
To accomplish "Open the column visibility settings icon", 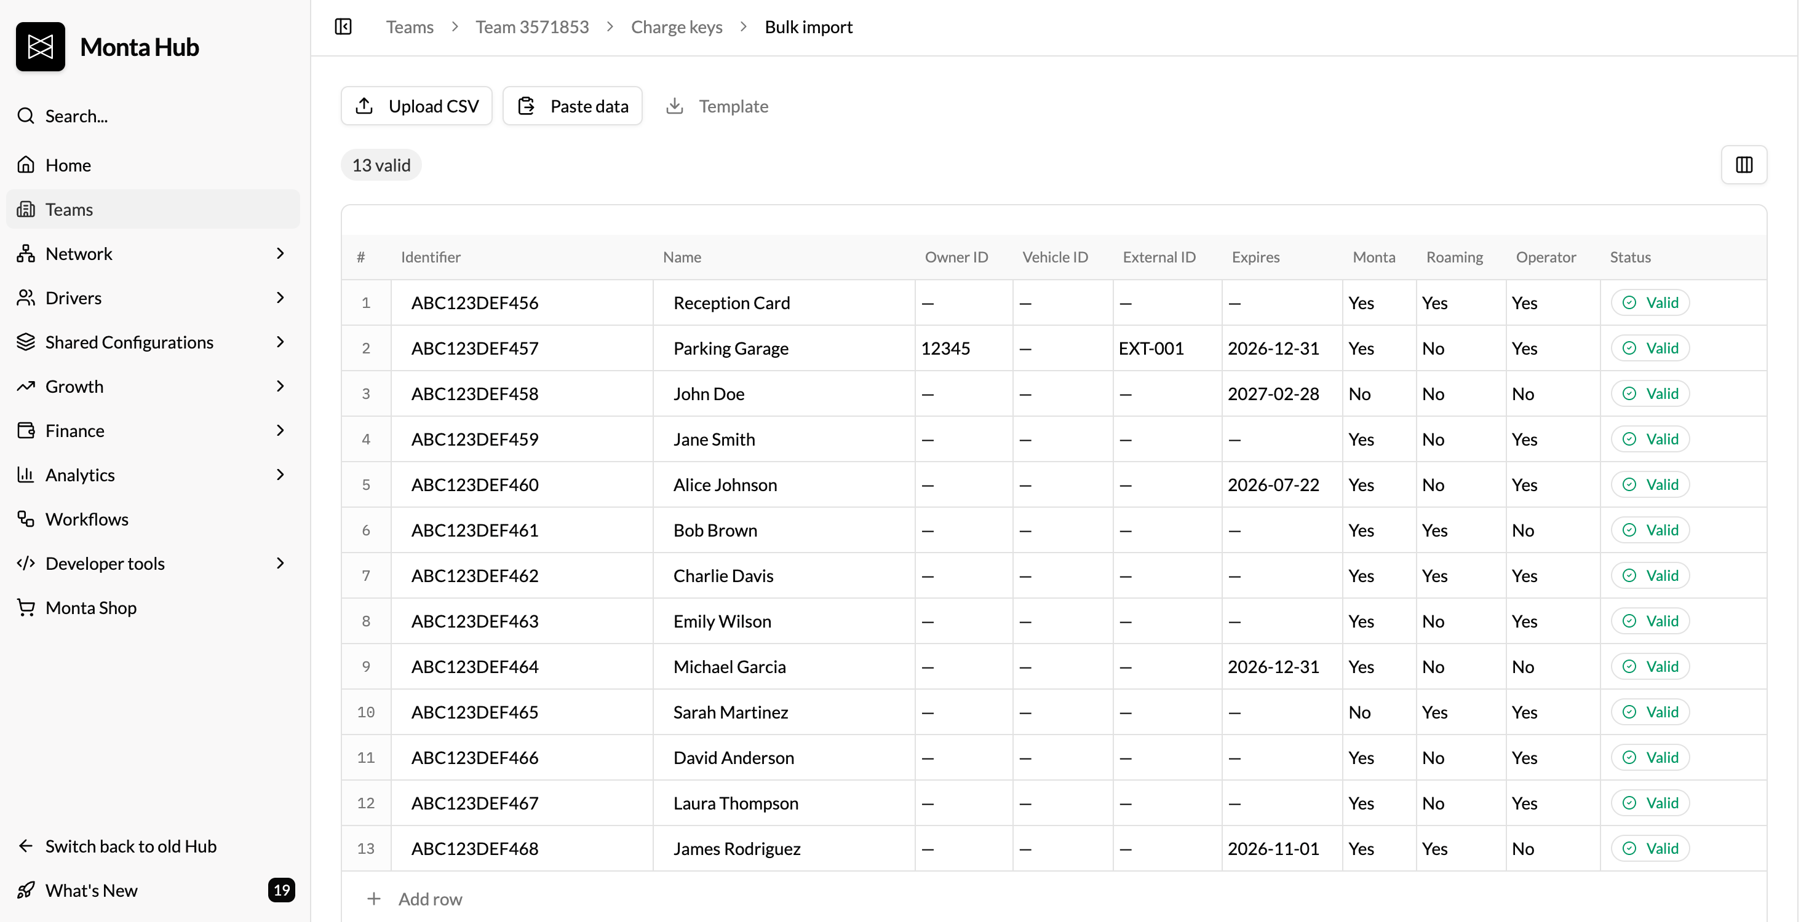I will tap(1744, 165).
